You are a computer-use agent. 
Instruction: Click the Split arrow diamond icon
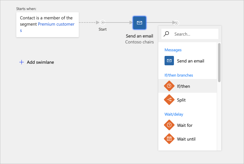coord(169,100)
